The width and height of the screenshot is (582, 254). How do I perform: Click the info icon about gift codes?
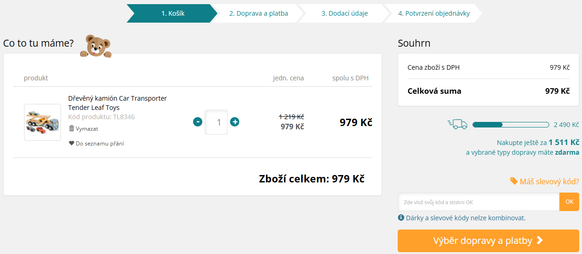[x=401, y=218]
